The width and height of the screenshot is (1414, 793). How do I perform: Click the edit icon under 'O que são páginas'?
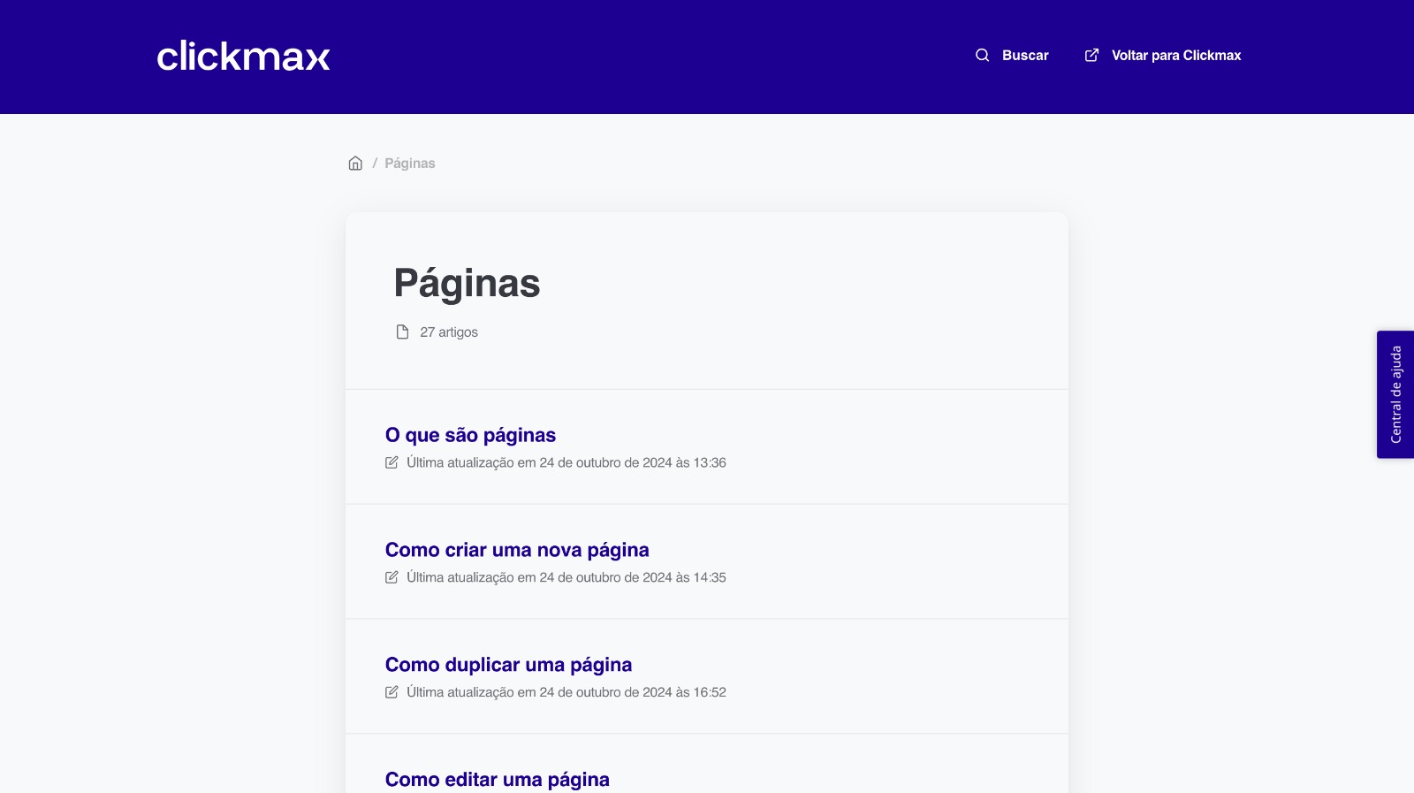pos(392,462)
